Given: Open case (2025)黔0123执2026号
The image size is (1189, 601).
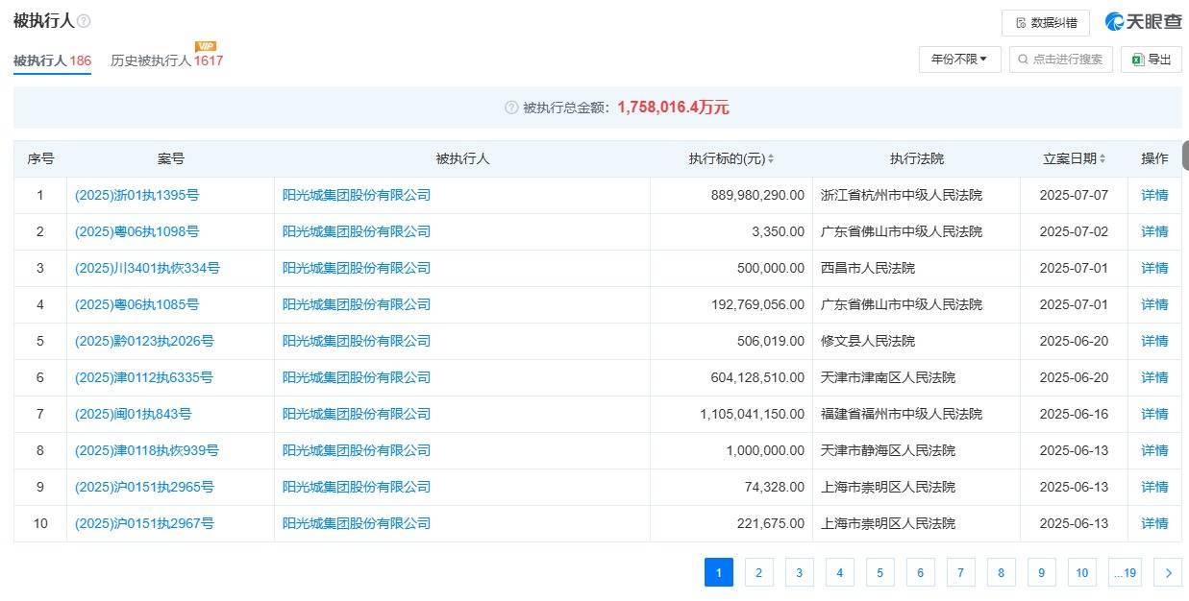Looking at the screenshot, I should [x=144, y=341].
